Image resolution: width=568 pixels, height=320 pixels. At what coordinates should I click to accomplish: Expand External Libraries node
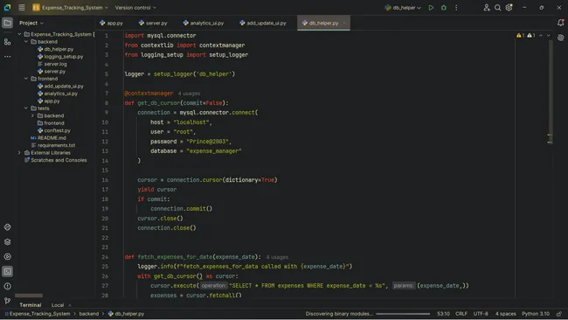tap(19, 153)
